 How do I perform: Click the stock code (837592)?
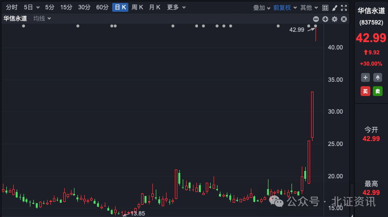[371, 23]
